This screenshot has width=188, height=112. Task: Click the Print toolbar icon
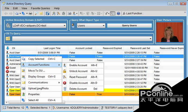coord(30,13)
